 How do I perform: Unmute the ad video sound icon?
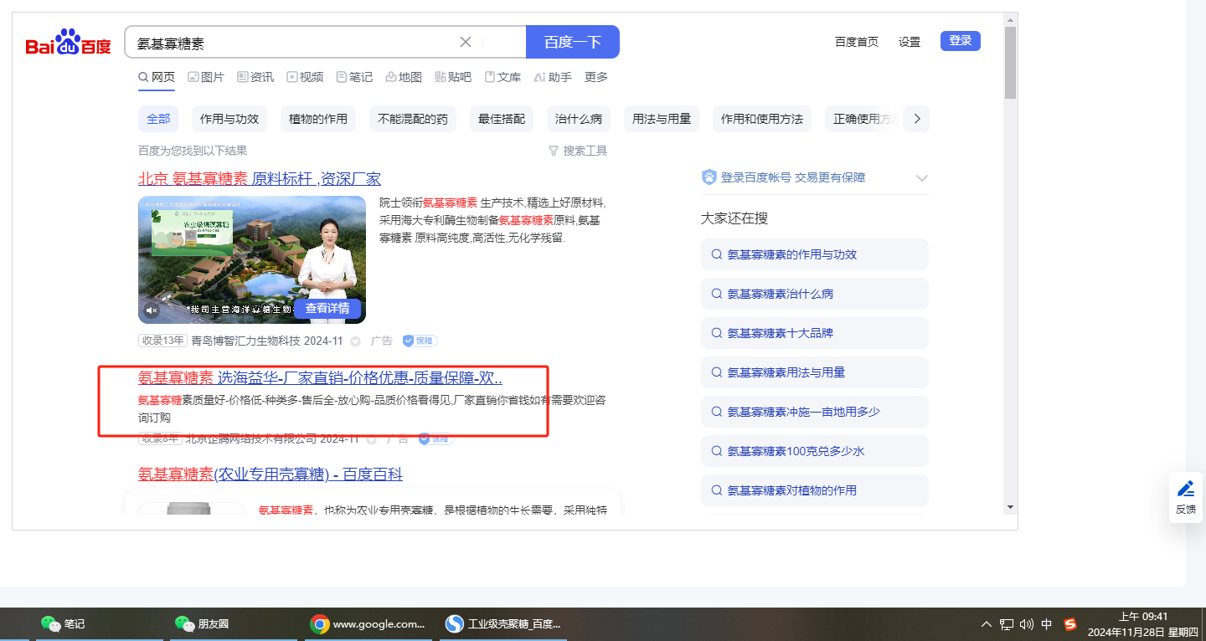click(152, 310)
